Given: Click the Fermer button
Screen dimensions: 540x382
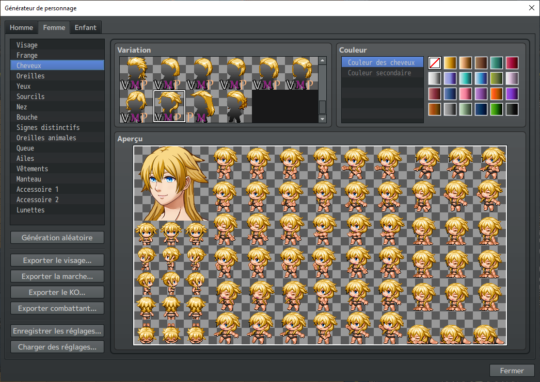Looking at the screenshot, I should click(x=512, y=371).
